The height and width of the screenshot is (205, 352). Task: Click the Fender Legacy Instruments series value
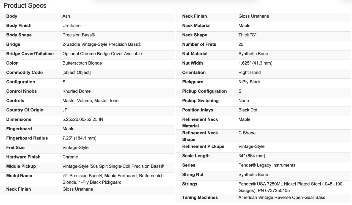267,165
